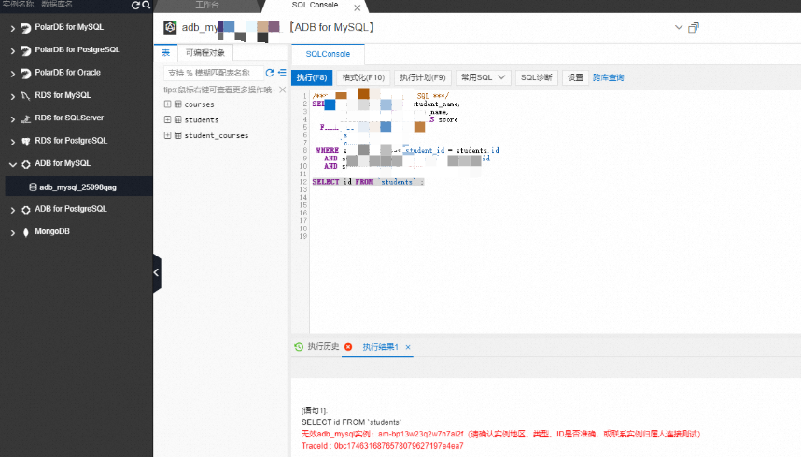Switch to the 工作台 tab
This screenshot has height=457, width=801.
pos(207,5)
